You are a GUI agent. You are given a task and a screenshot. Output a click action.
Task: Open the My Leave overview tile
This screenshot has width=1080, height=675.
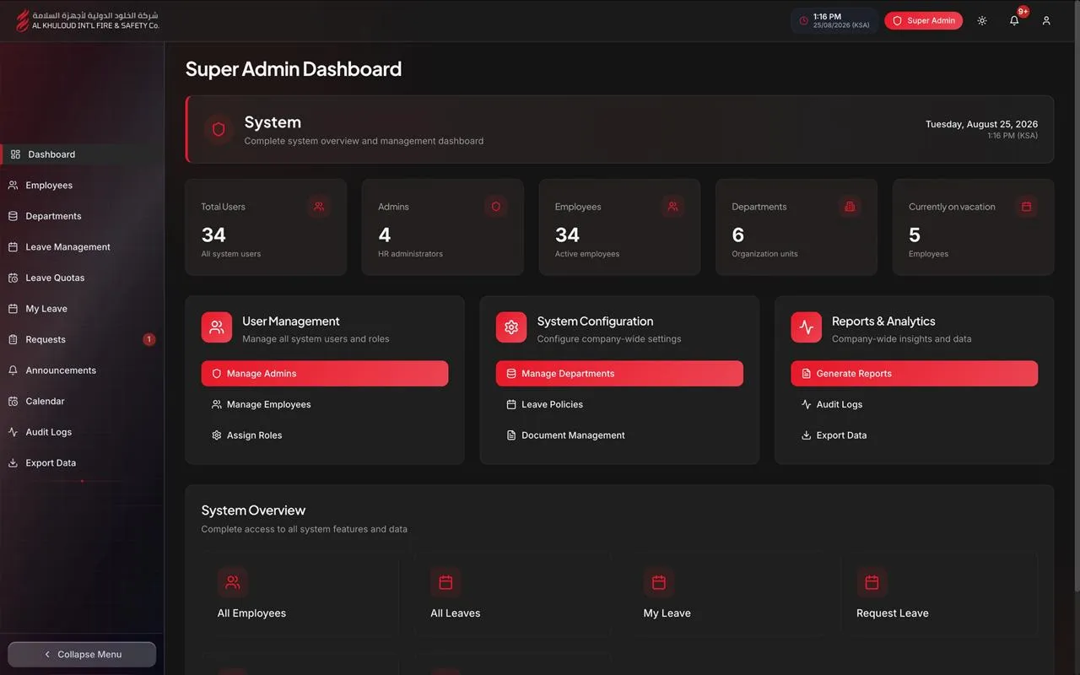[726, 594]
